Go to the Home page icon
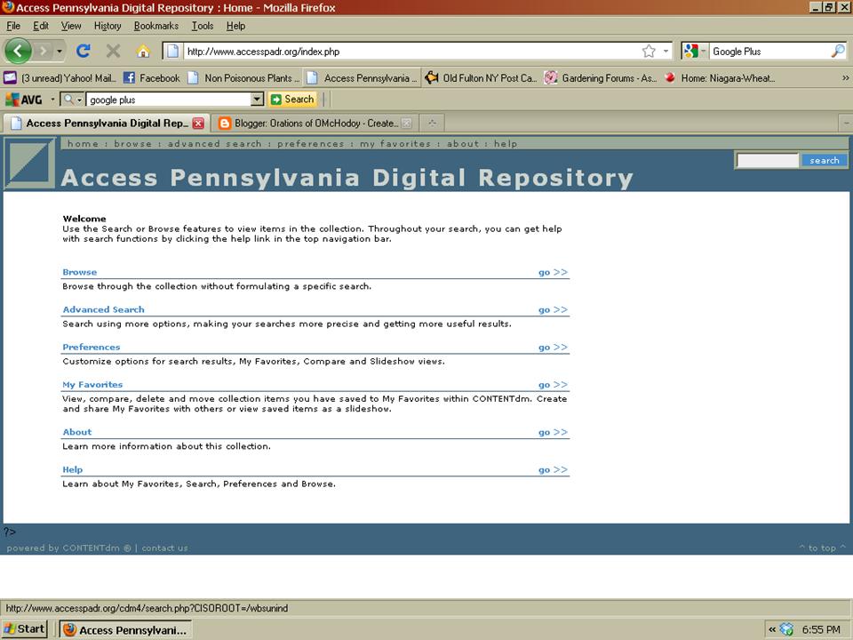 (143, 52)
